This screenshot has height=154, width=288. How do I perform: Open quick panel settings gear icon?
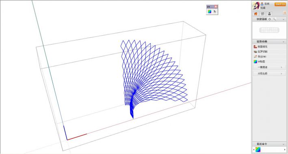pos(270,19)
